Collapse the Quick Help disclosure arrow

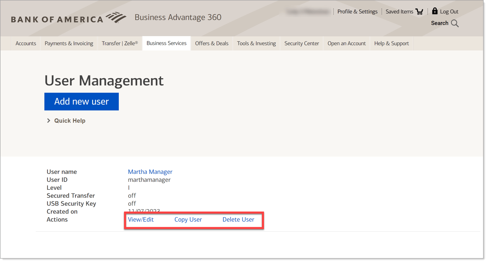48,121
